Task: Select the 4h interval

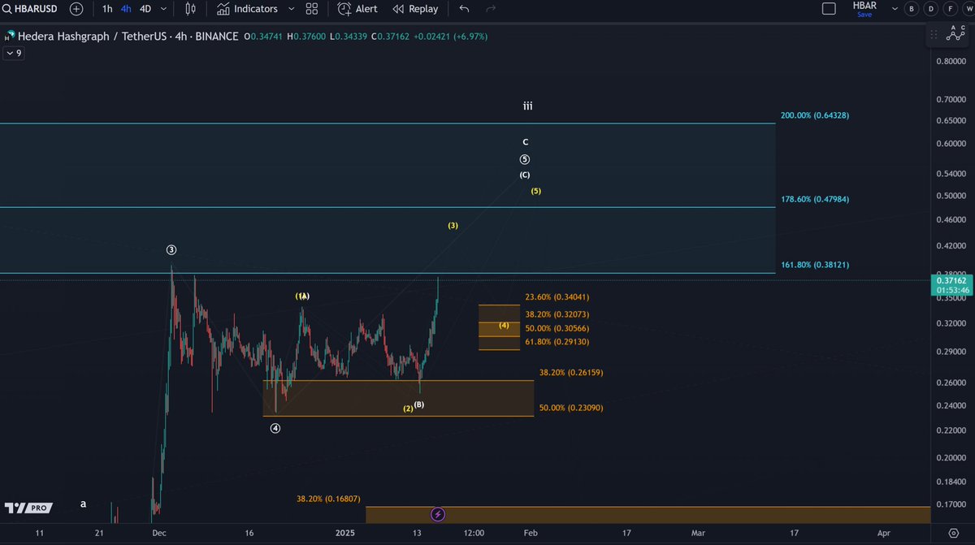Action: tap(126, 9)
